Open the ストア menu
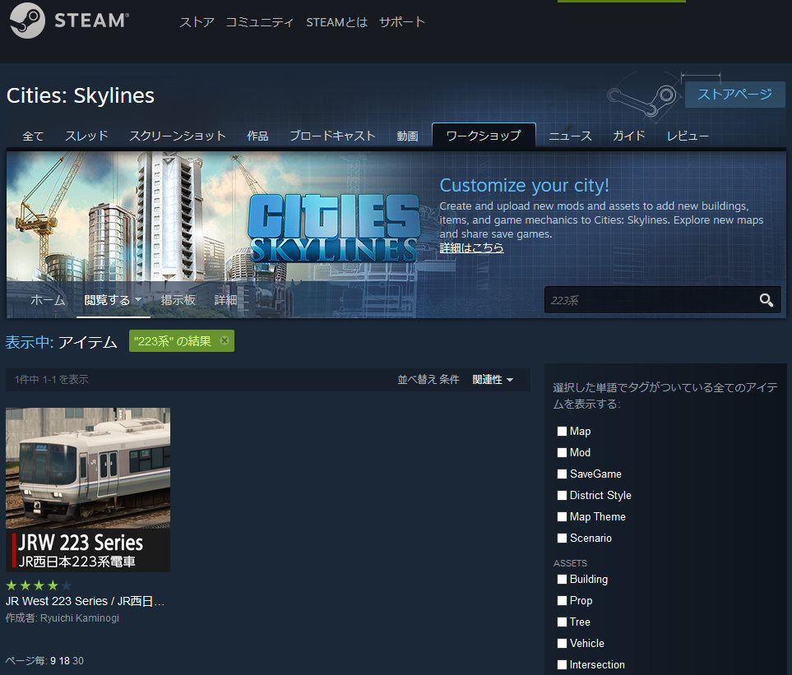This screenshot has width=792, height=675. [x=197, y=22]
